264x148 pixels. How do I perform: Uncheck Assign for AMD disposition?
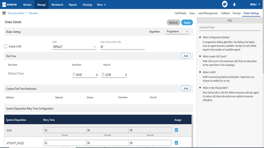[176, 130]
